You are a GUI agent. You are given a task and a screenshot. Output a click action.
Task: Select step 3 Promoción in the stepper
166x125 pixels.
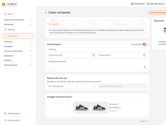tap(95, 22)
